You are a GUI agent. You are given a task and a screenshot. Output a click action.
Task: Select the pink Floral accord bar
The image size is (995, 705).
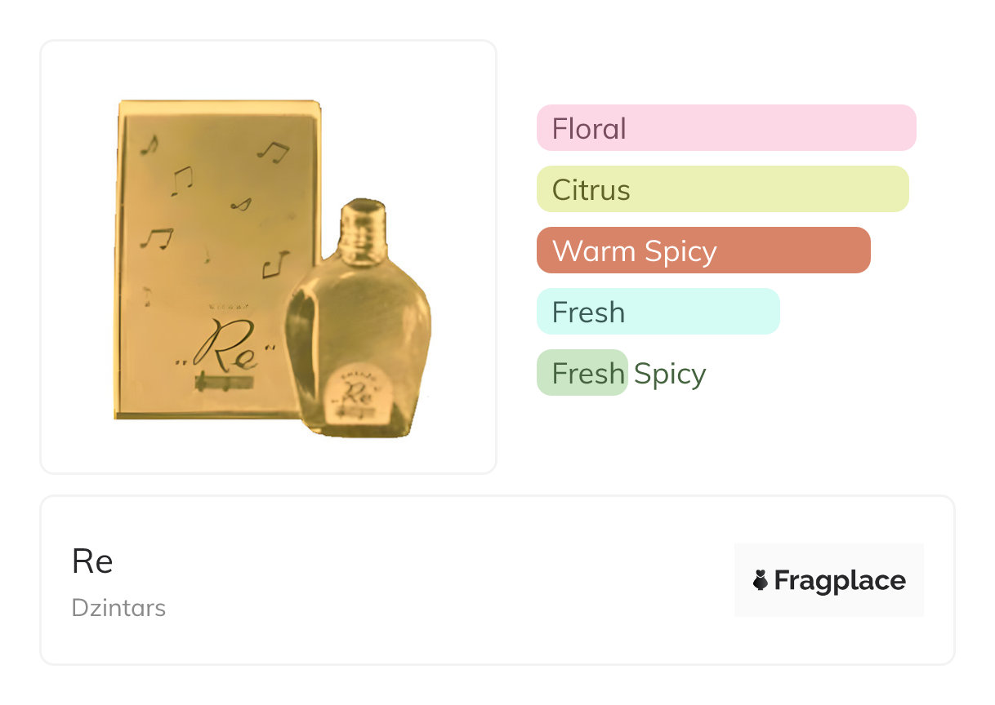[x=725, y=128]
